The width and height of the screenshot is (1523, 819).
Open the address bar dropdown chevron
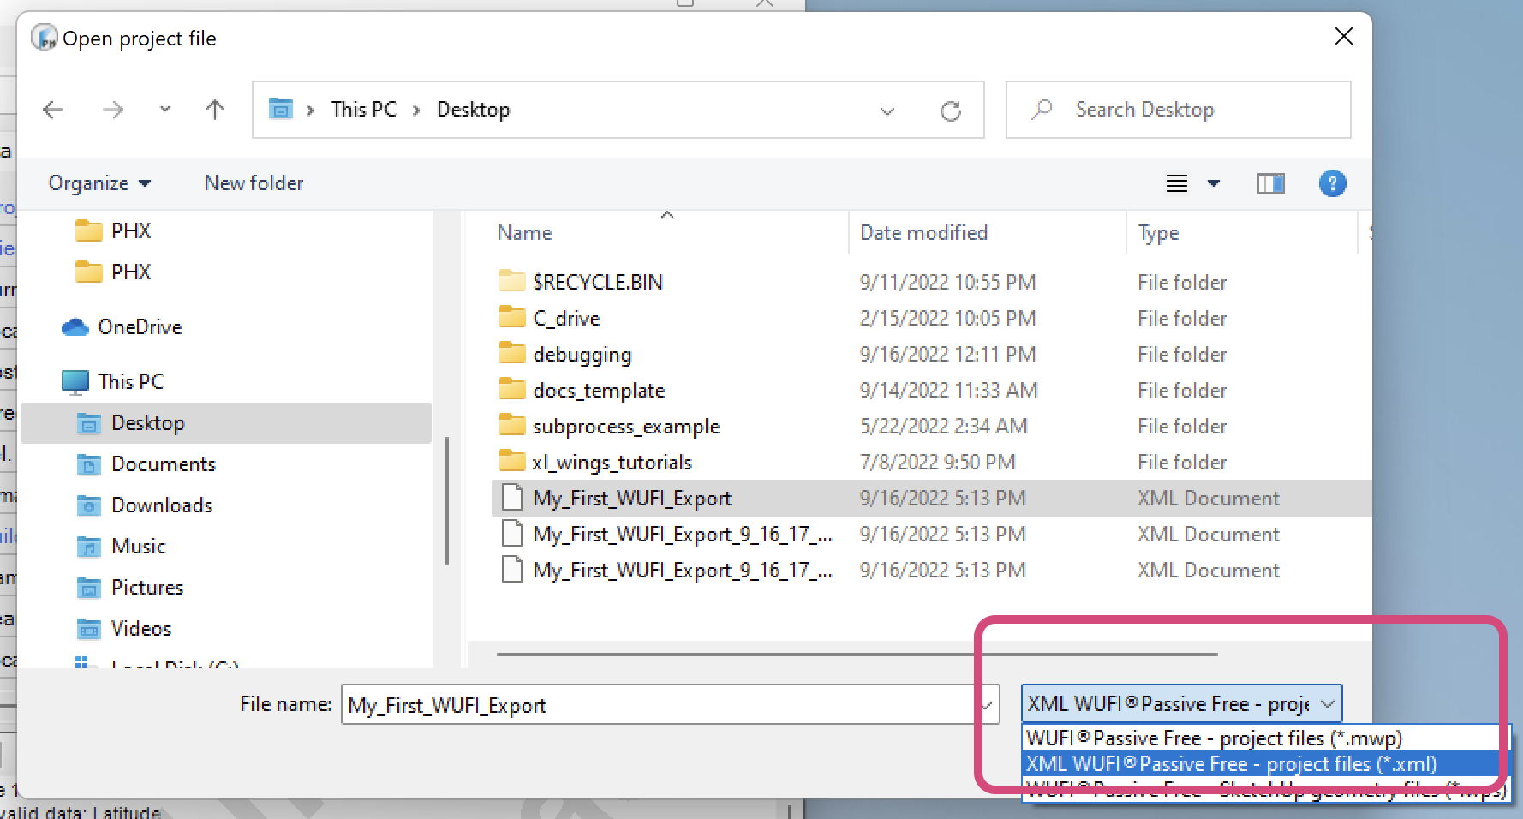click(x=887, y=111)
